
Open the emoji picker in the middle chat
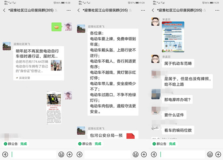point(136,155)
